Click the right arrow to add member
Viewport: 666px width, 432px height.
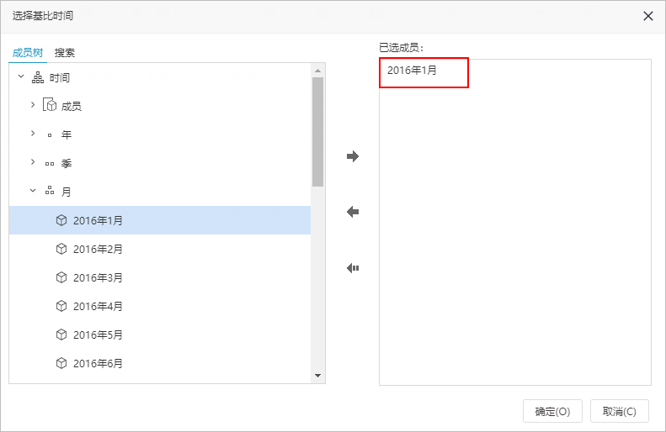pos(353,156)
